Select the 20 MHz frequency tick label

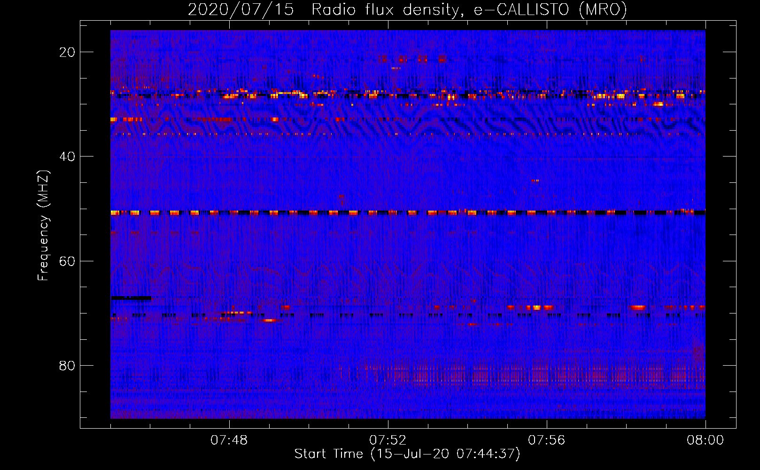pyautogui.click(x=68, y=52)
